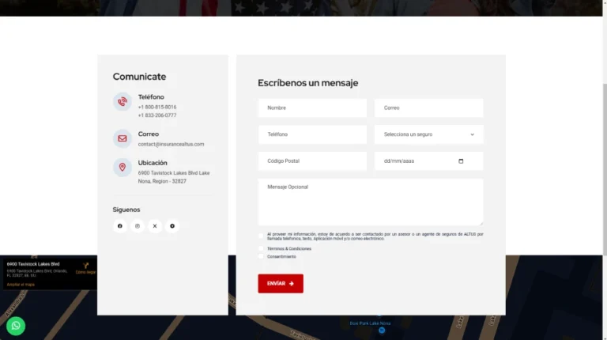Viewport: 607px width, 340px height.
Task: Click the 6900 Tavistock Lakes Blvd map title
Action: pyautogui.click(x=33, y=264)
